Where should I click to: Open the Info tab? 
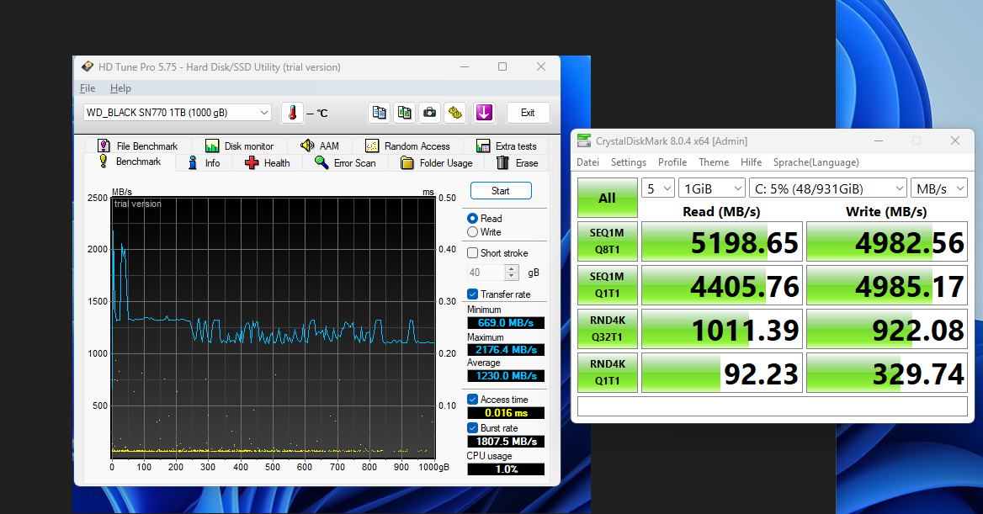[x=205, y=163]
